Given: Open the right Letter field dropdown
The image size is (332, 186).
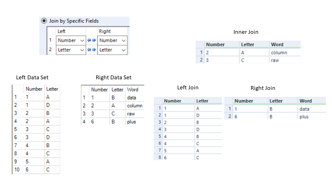Looking at the screenshot, I should (124, 50).
